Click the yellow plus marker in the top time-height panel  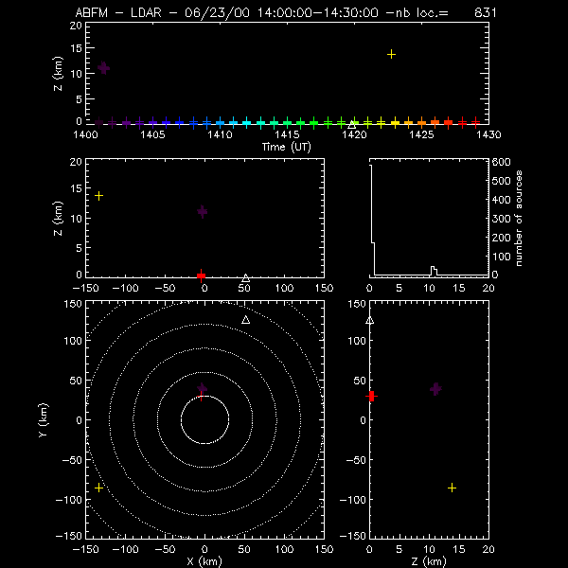391,55
